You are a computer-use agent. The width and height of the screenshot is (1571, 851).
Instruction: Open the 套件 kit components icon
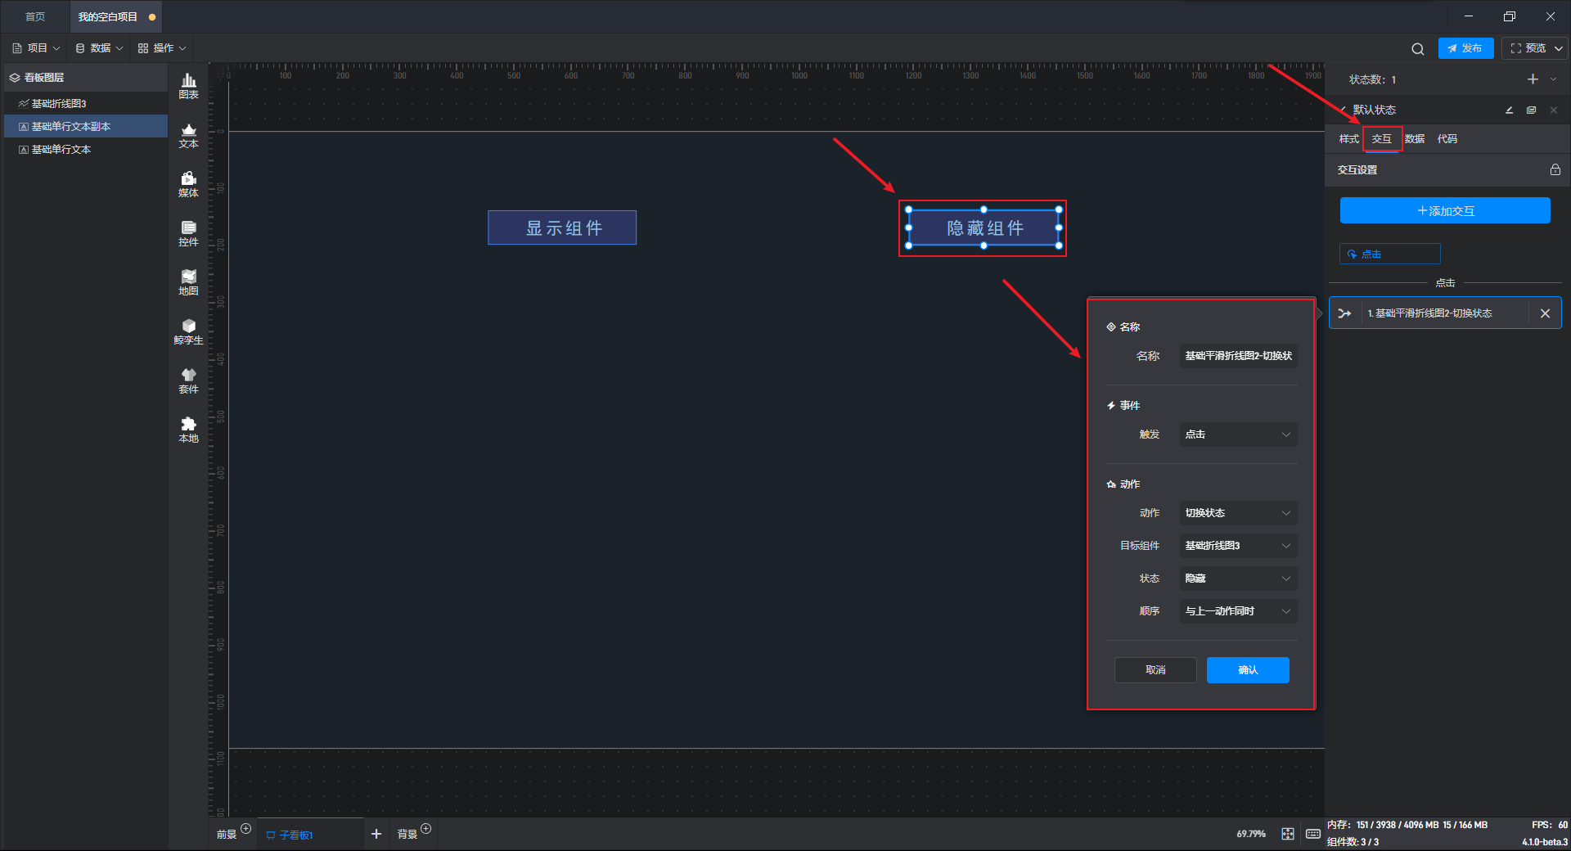pos(188,380)
